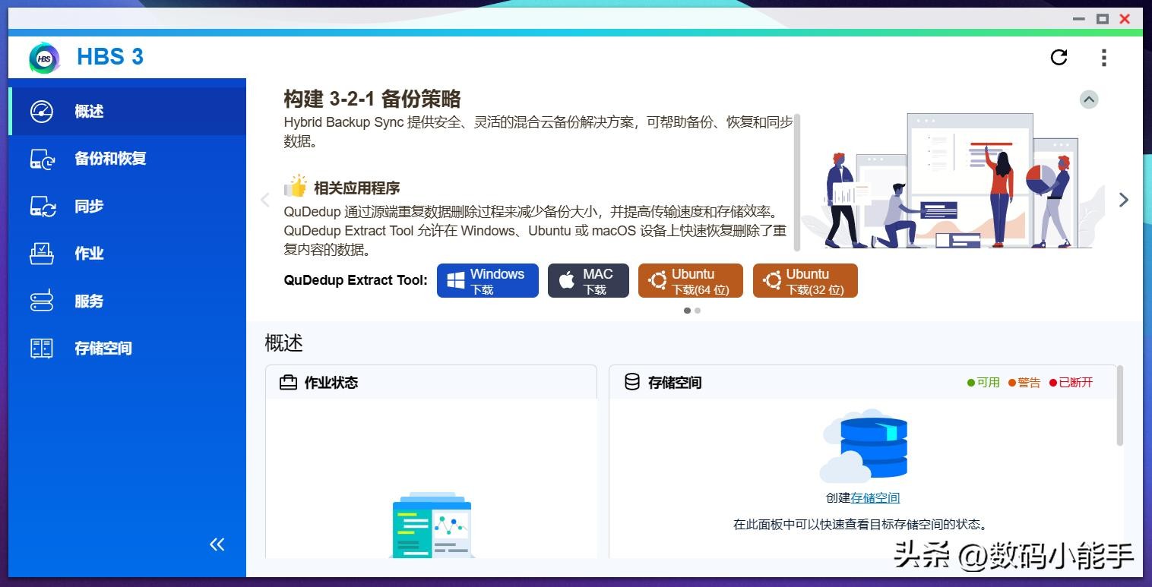Screen dimensions: 1152x587
Task: Go to 备份和恢复 in sidebar
Action: (109, 159)
